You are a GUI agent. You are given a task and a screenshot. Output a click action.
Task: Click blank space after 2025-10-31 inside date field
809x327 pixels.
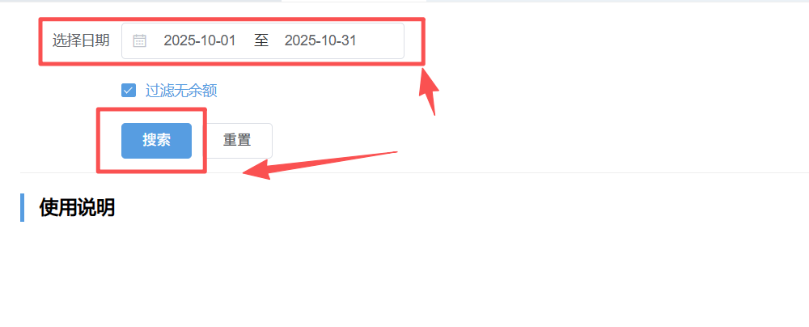click(x=379, y=40)
